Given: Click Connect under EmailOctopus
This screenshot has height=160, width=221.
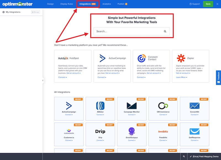Looking at the screenshot, I should [132, 140].
